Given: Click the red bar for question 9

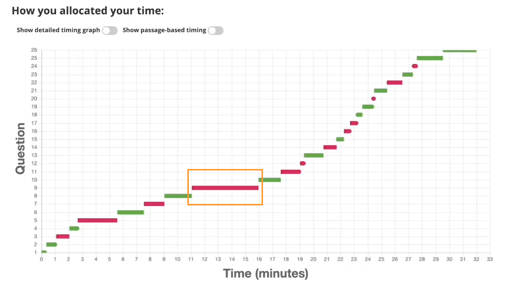Looking at the screenshot, I should pos(225,188).
